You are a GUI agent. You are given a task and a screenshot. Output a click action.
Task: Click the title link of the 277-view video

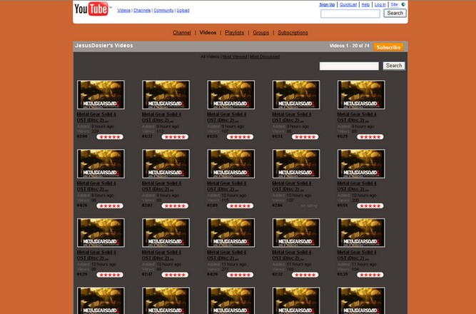(x=226, y=255)
